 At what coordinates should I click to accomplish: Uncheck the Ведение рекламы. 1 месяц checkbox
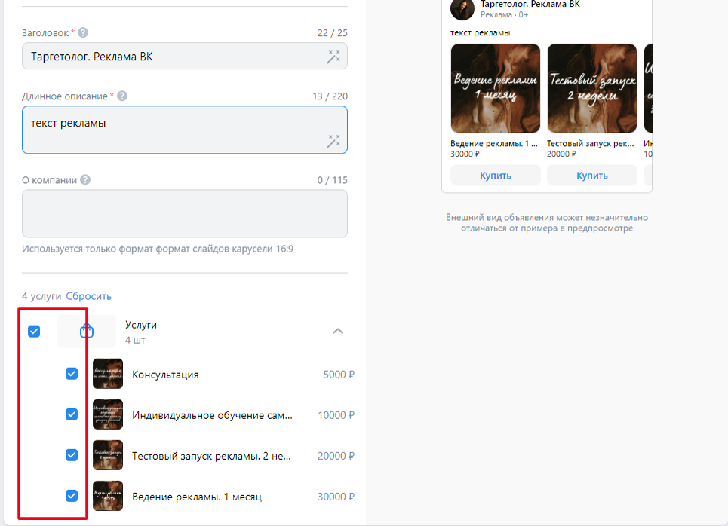click(x=72, y=496)
